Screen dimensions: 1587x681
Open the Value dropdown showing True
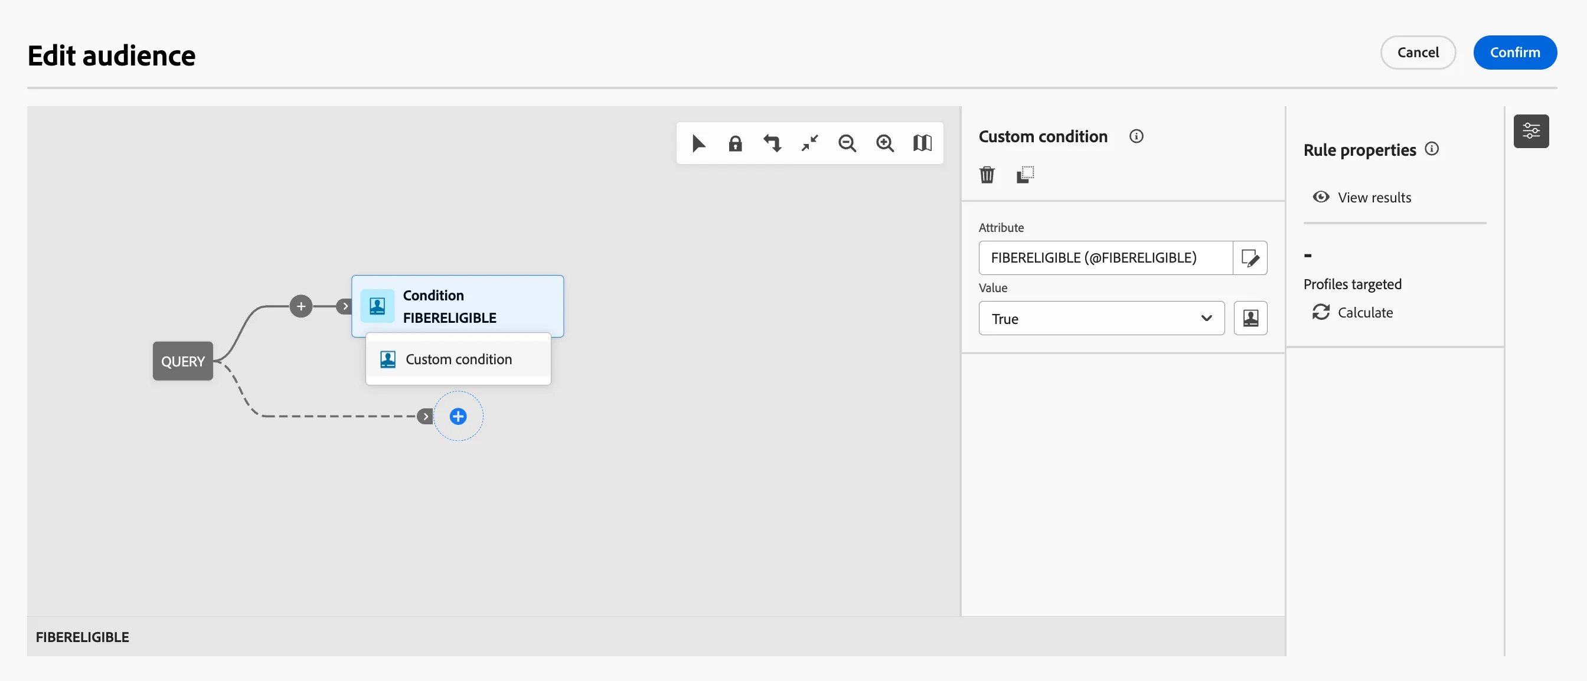pyautogui.click(x=1101, y=317)
